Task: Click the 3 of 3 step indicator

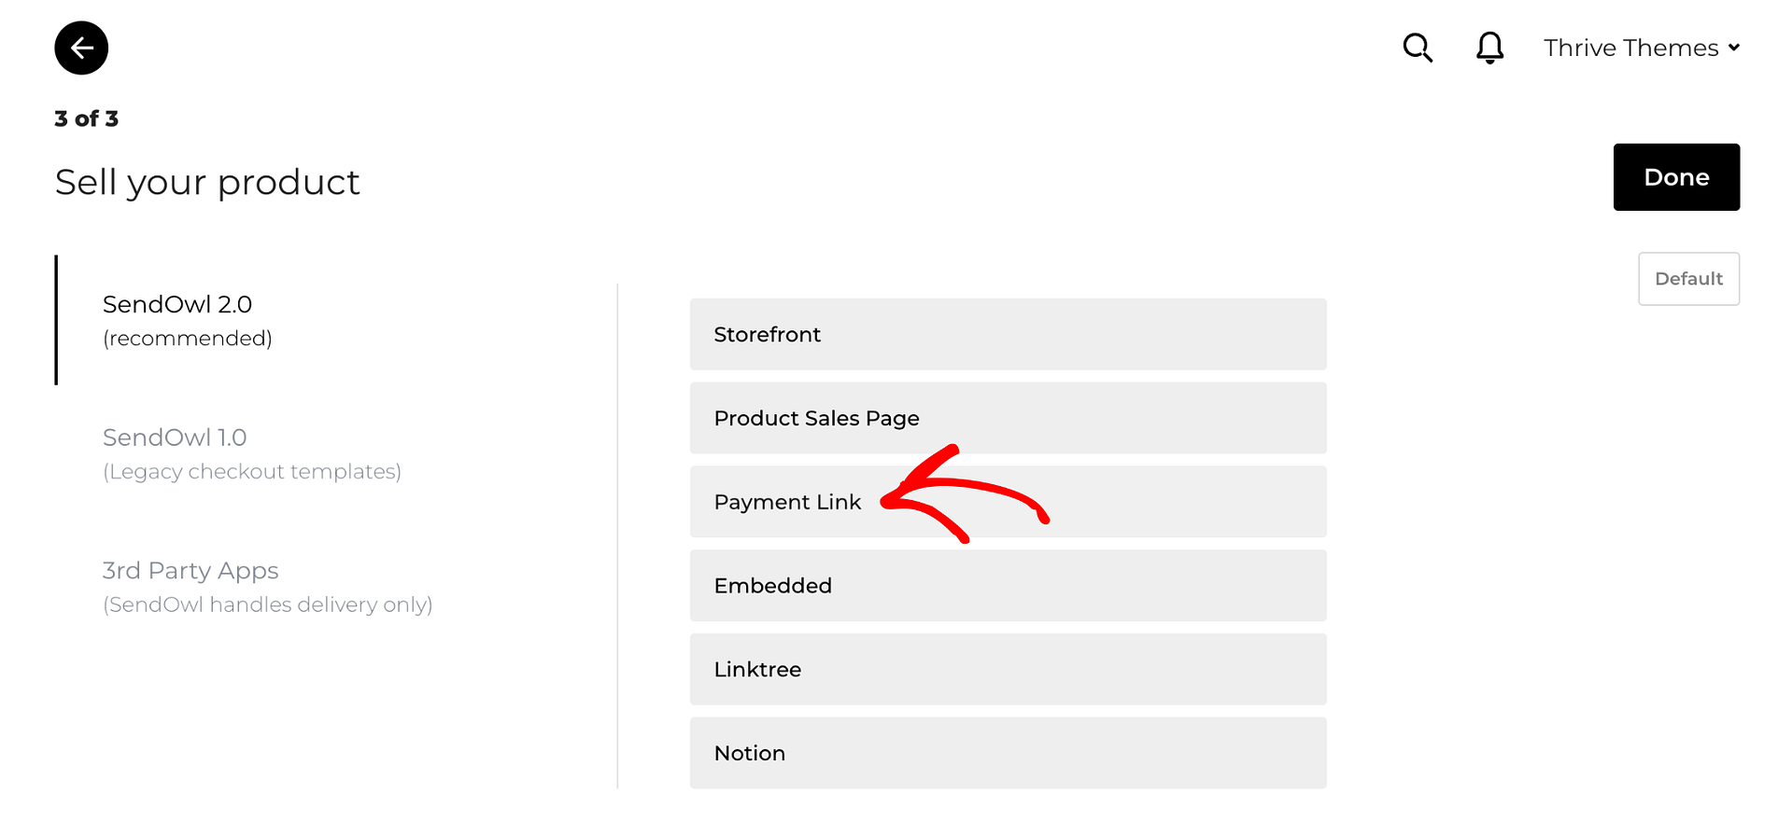Action: point(86,118)
